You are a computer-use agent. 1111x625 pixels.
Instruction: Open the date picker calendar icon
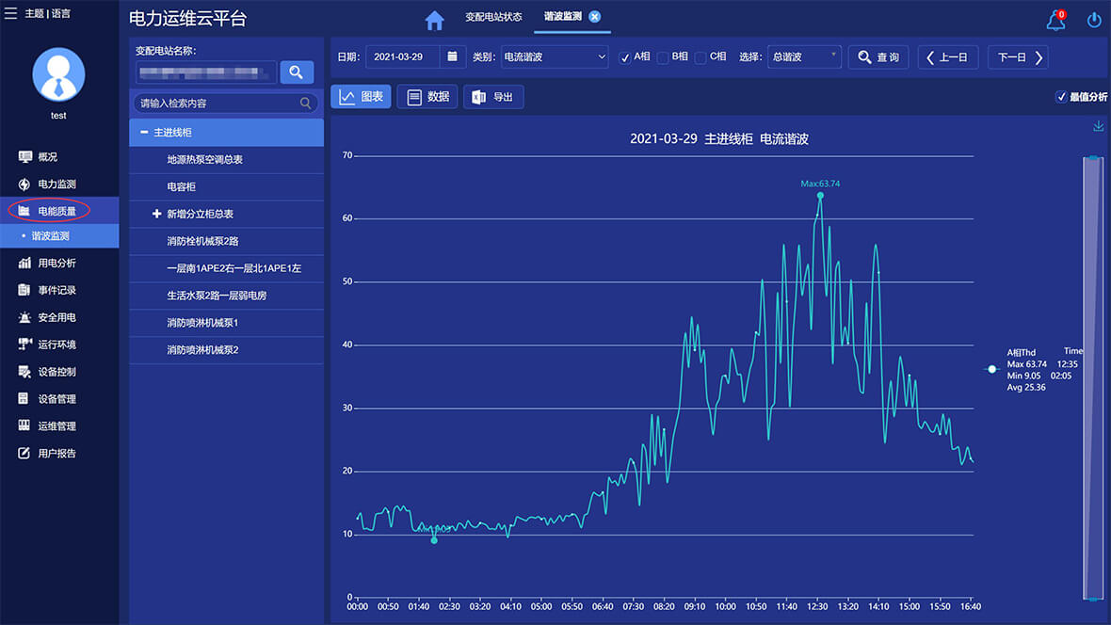[x=453, y=56]
